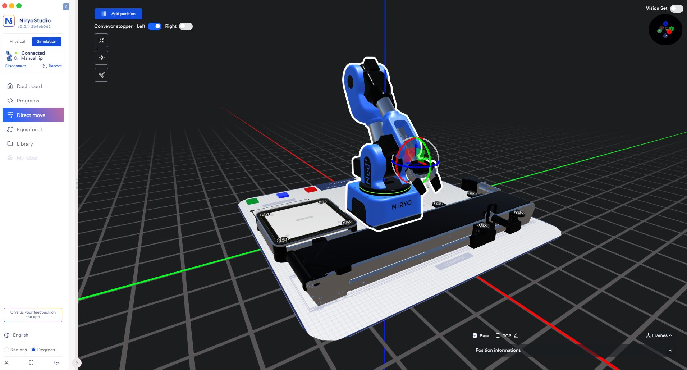The width and height of the screenshot is (687, 370).
Task: Disconnect the robot via Disconnect link
Action: (15, 66)
